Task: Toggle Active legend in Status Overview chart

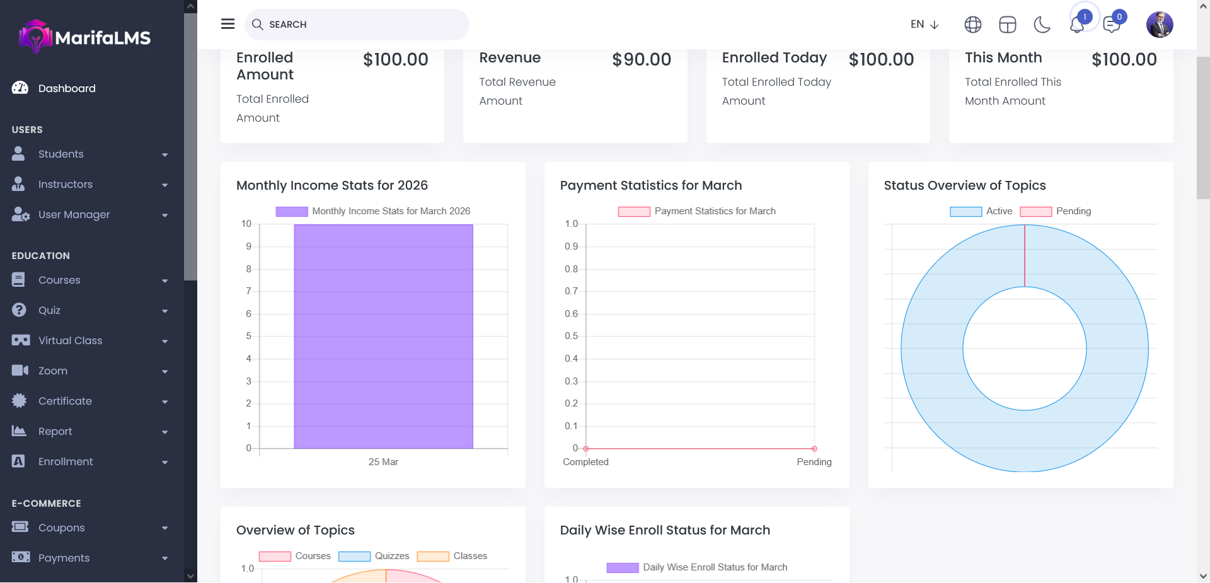Action: click(x=981, y=211)
